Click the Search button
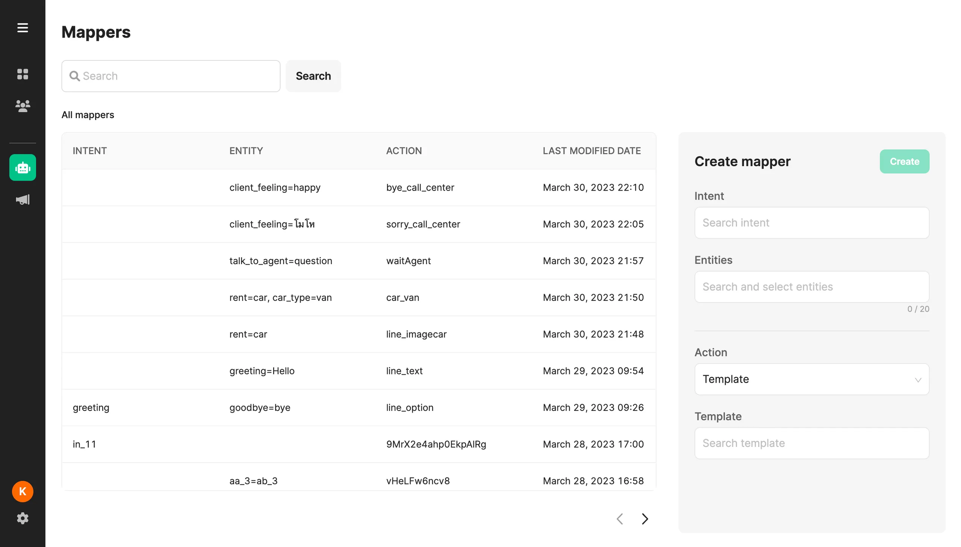The width and height of the screenshot is (961, 547). pos(313,76)
